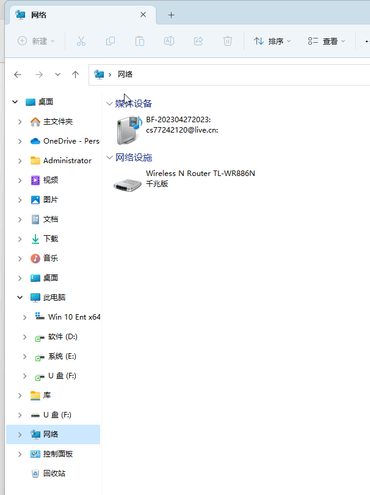Click the 网络设施 group header text
Screen dimensions: 370x495
134,158
